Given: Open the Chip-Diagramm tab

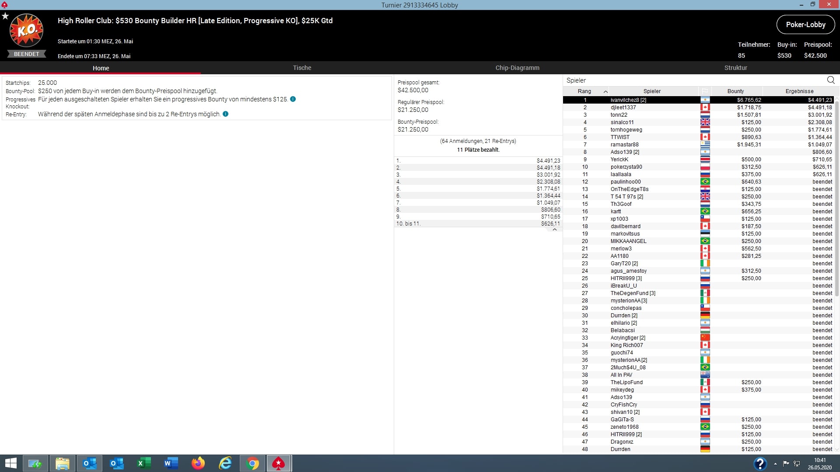Looking at the screenshot, I should click(x=517, y=68).
